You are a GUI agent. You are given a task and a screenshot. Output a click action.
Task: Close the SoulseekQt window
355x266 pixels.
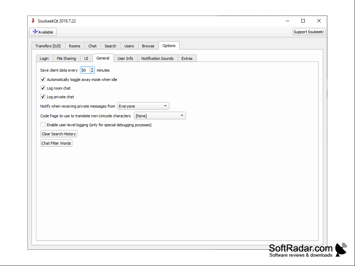319,21
